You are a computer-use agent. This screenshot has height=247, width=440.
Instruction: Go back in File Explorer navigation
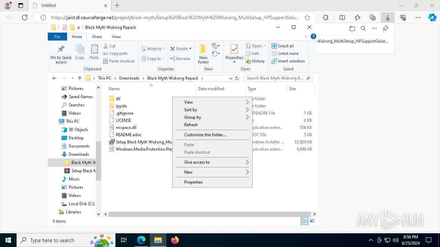click(54, 78)
